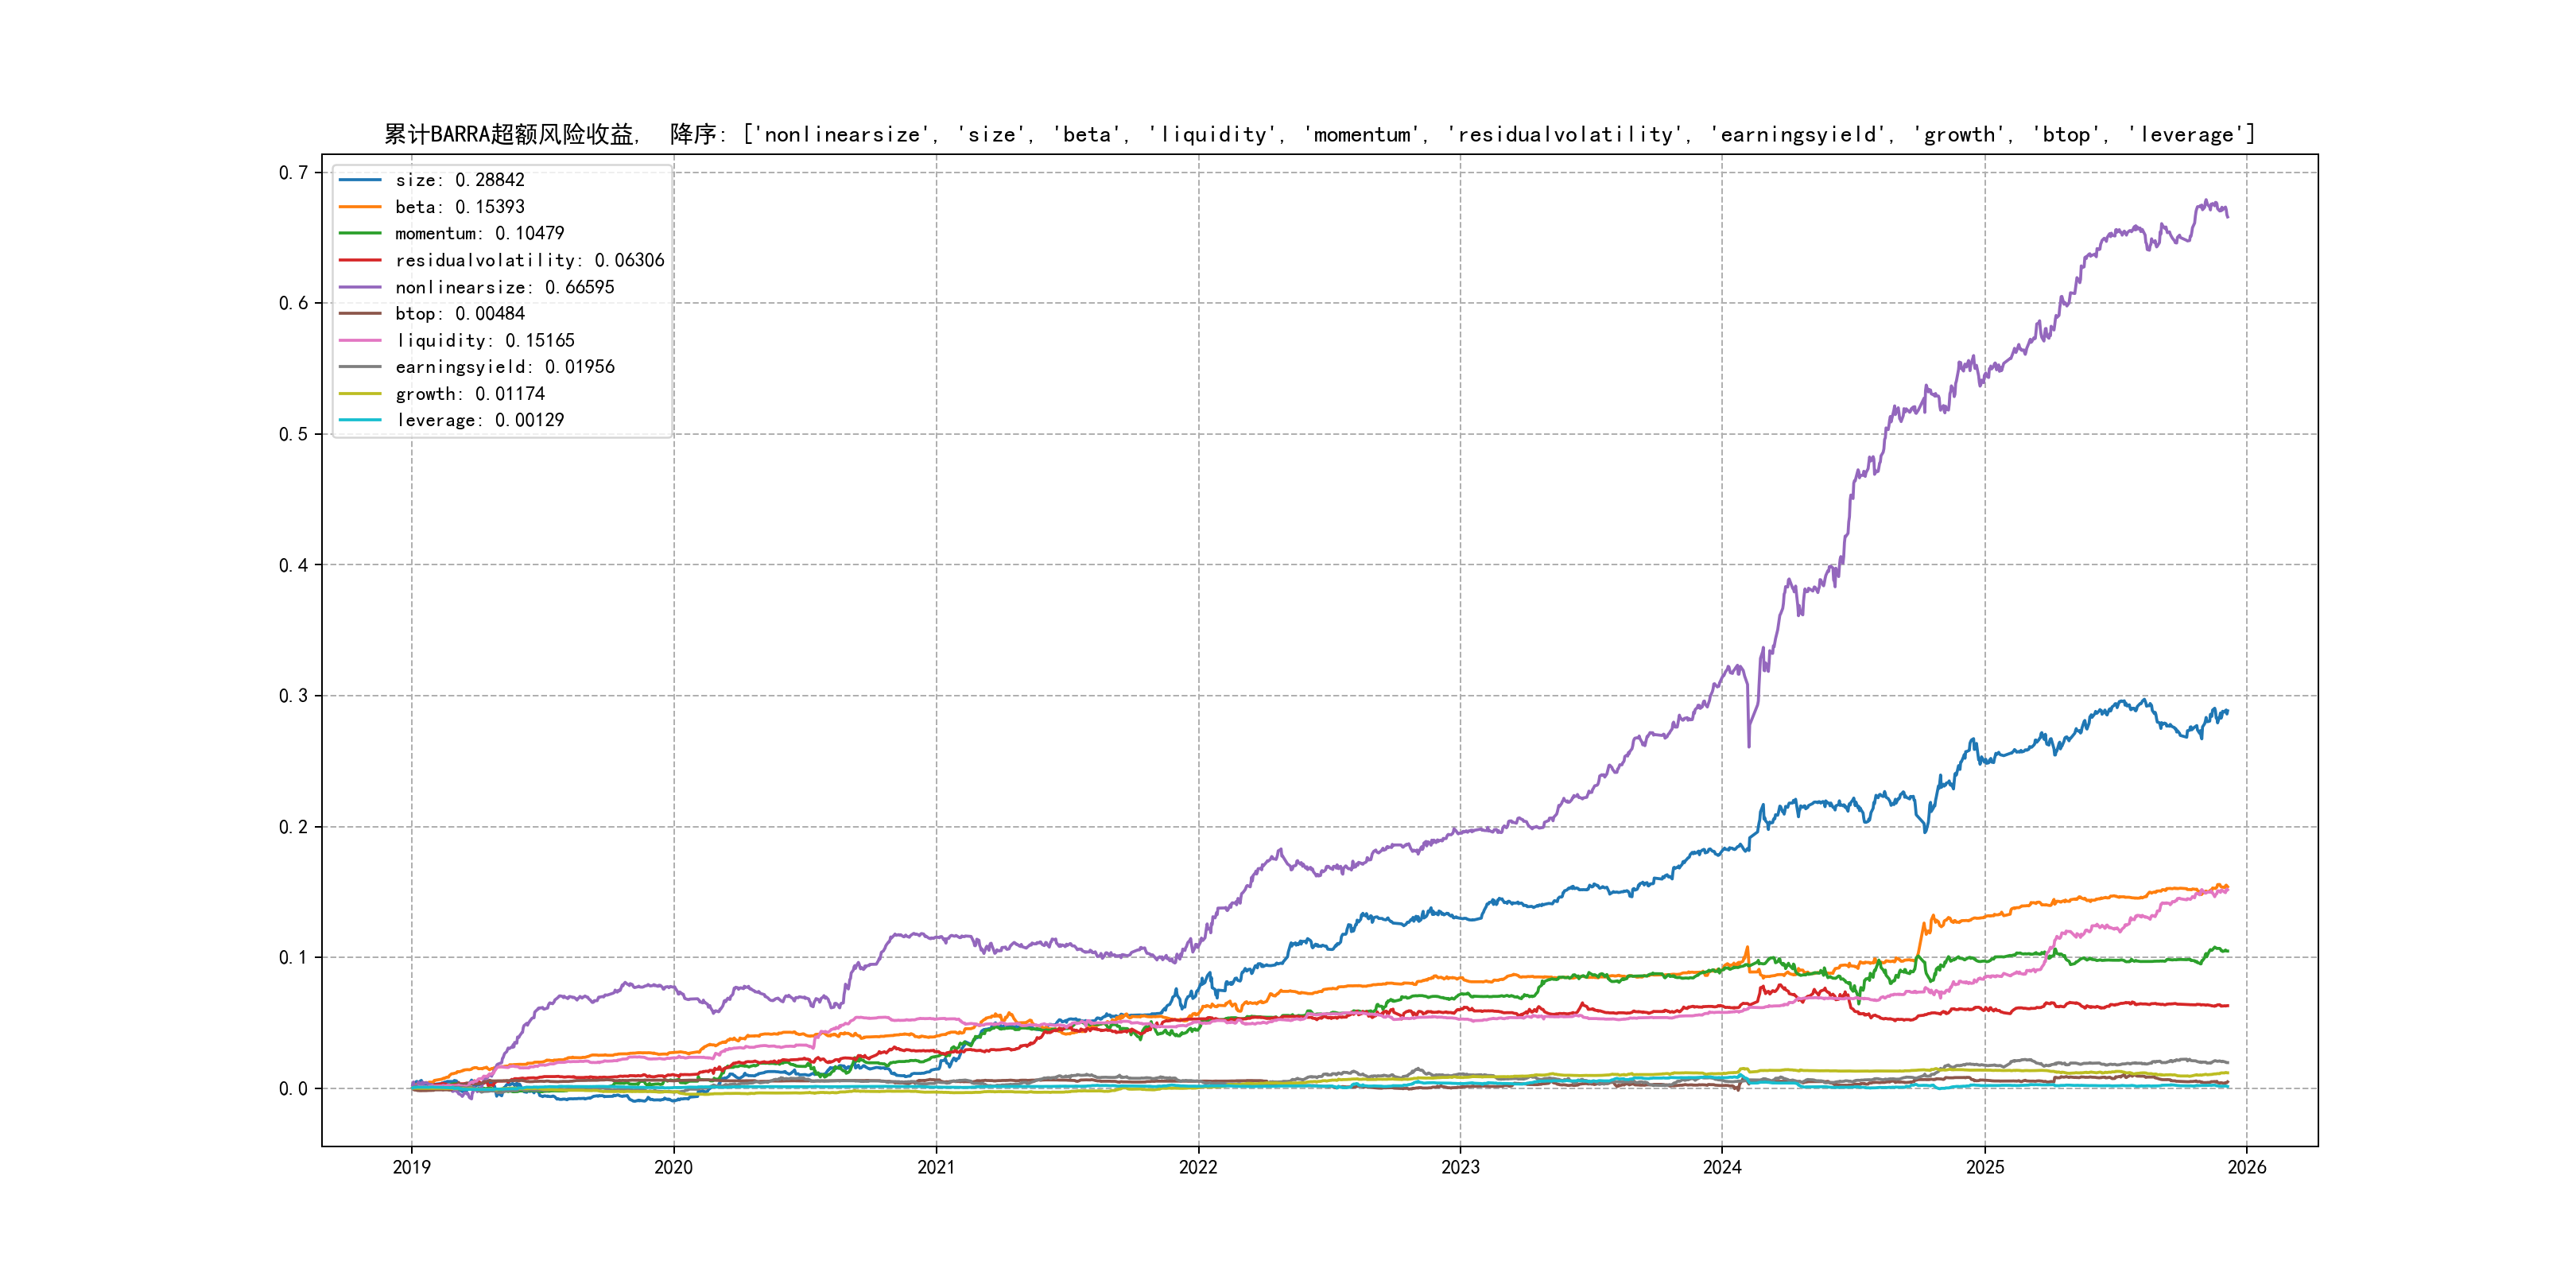Click the 0.3 y-axis tick label
2576x1288 pixels.
pyautogui.click(x=293, y=696)
